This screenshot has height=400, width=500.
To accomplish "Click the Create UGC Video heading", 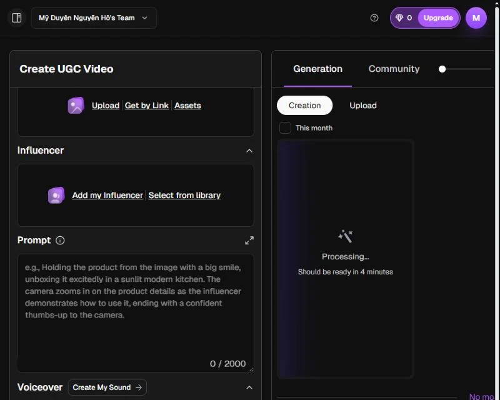I will tap(66, 69).
